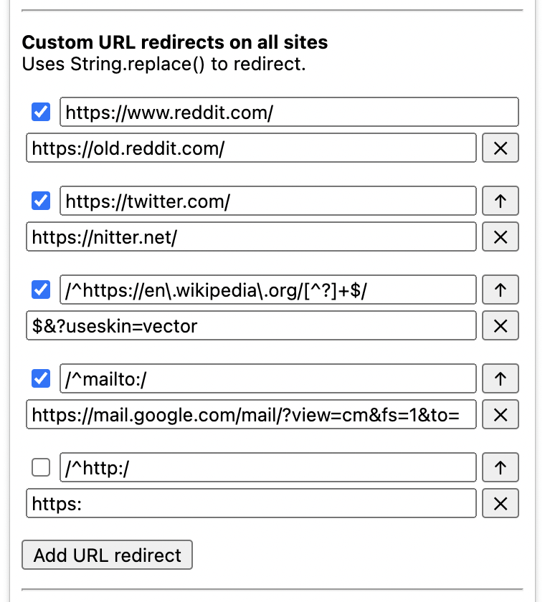The image size is (545, 602).
Task: Move the wikipedia redirect rule up
Action: click(500, 290)
